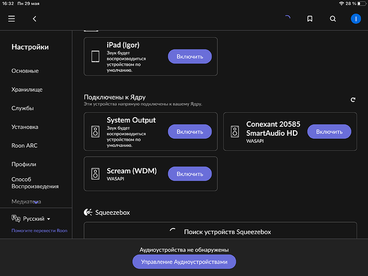Expand the sidebar with the down chevron
Viewport: 368px width, 276px height.
pyautogui.click(x=36, y=203)
